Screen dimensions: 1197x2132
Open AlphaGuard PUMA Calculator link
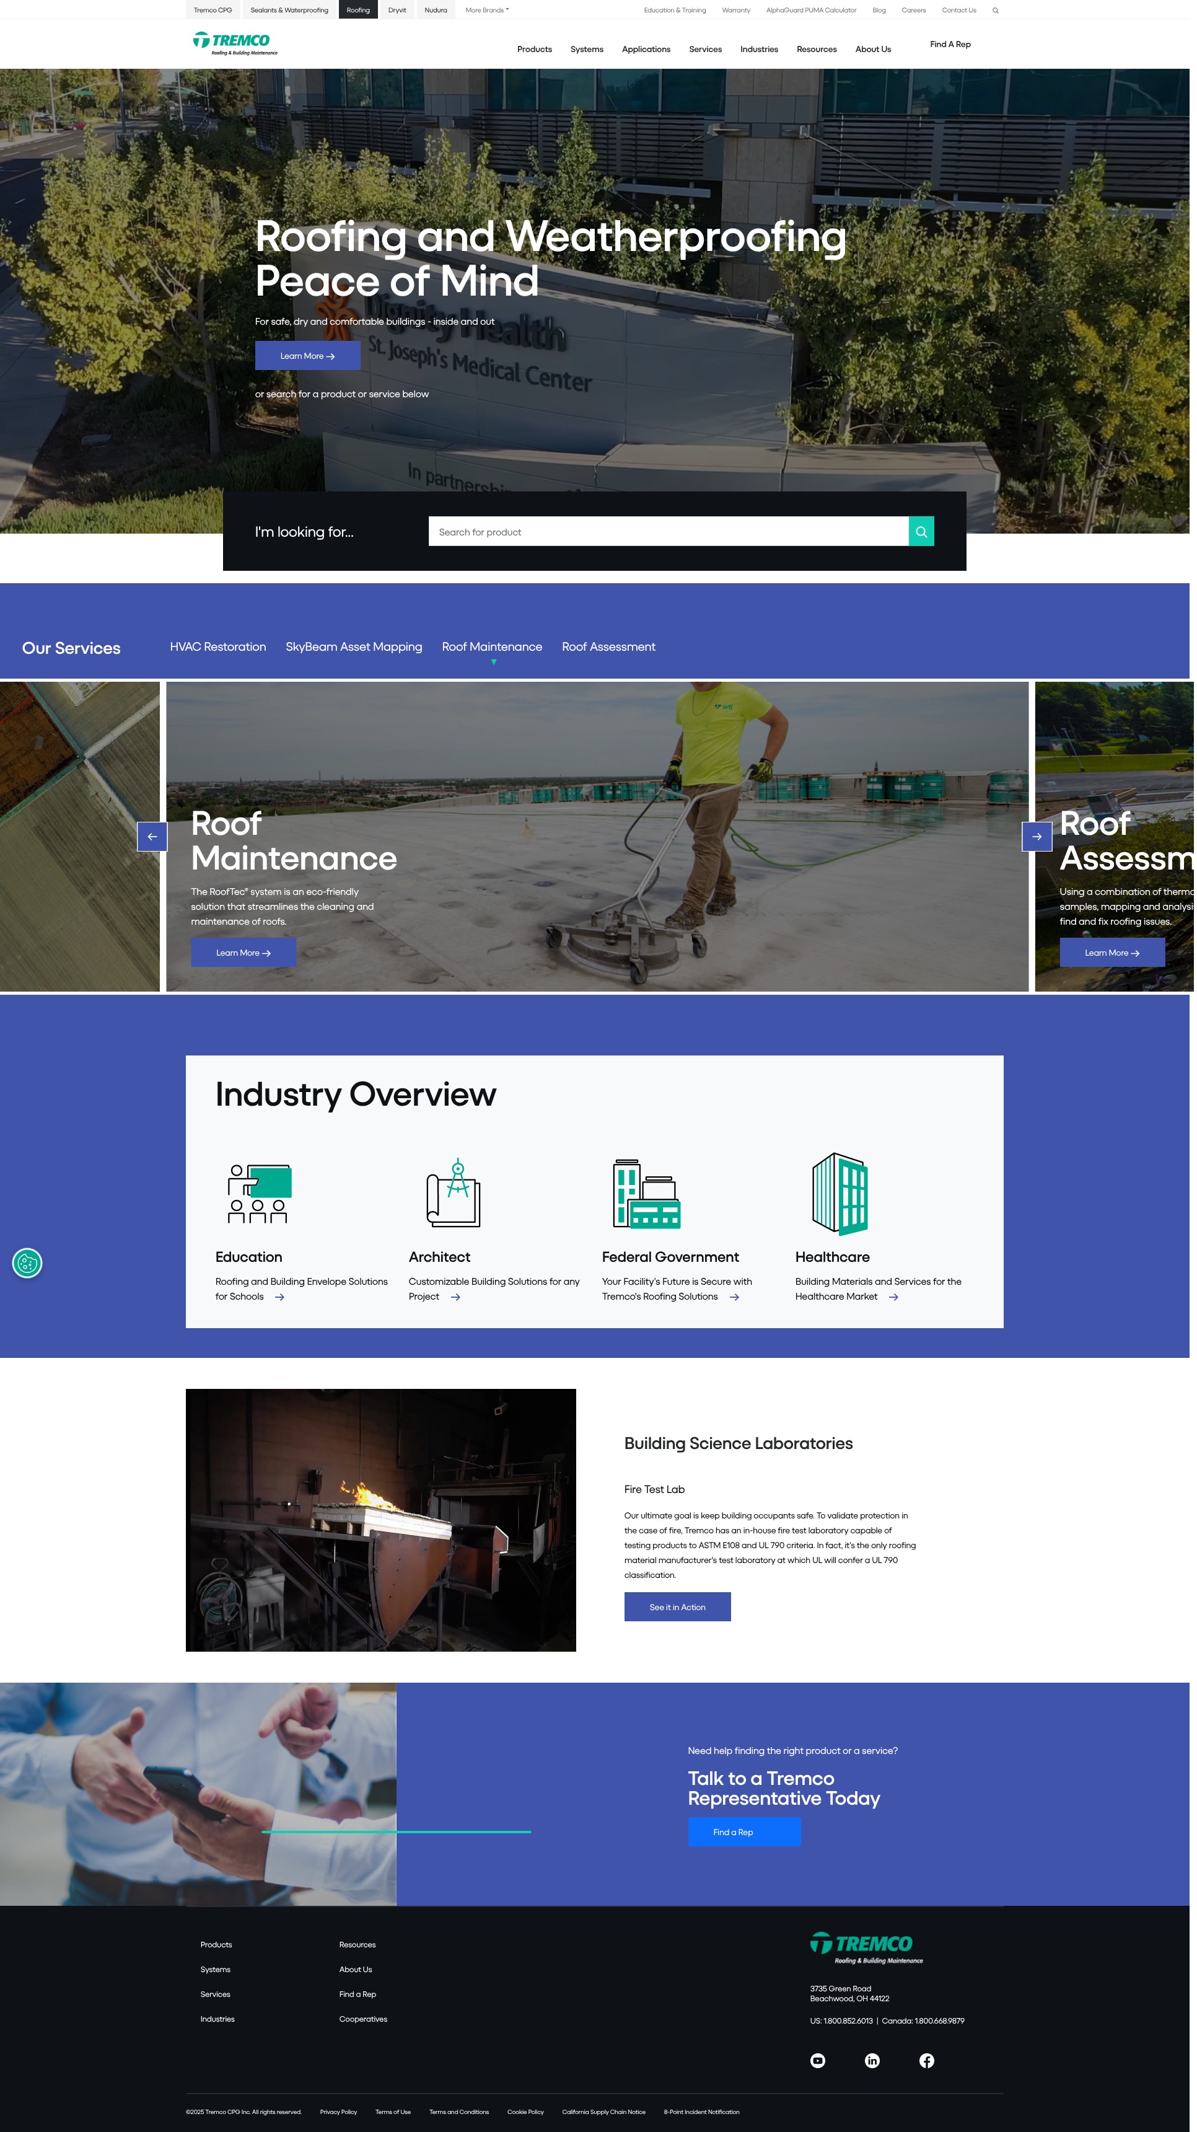click(x=812, y=10)
